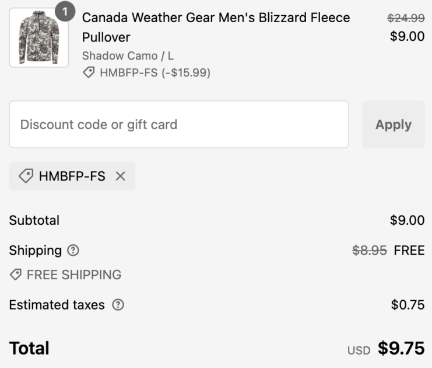
Task: Click the crossed-out $24.99 original price
Action: click(x=406, y=18)
